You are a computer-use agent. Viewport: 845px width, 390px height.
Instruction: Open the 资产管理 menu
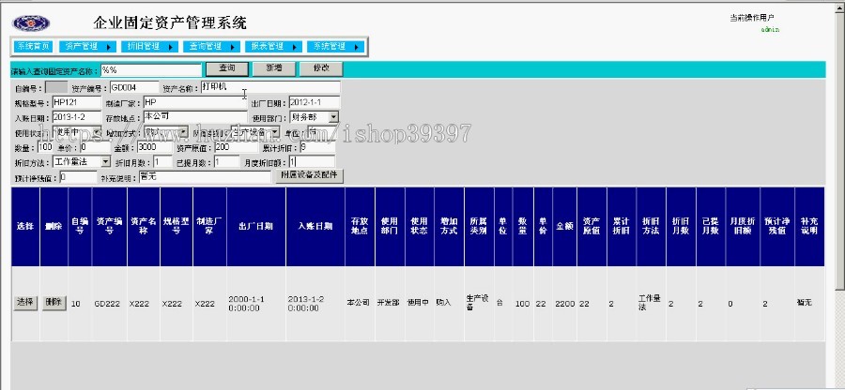point(87,47)
